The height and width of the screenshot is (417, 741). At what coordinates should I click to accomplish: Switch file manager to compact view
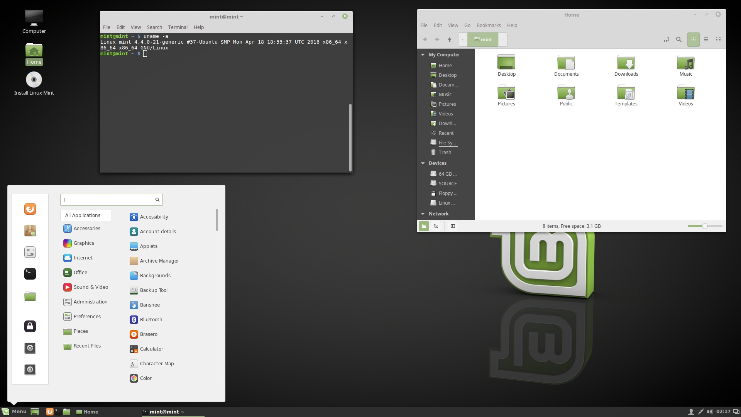coord(718,39)
